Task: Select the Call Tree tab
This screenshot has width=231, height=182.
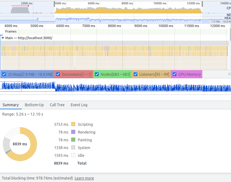Action: (x=57, y=105)
